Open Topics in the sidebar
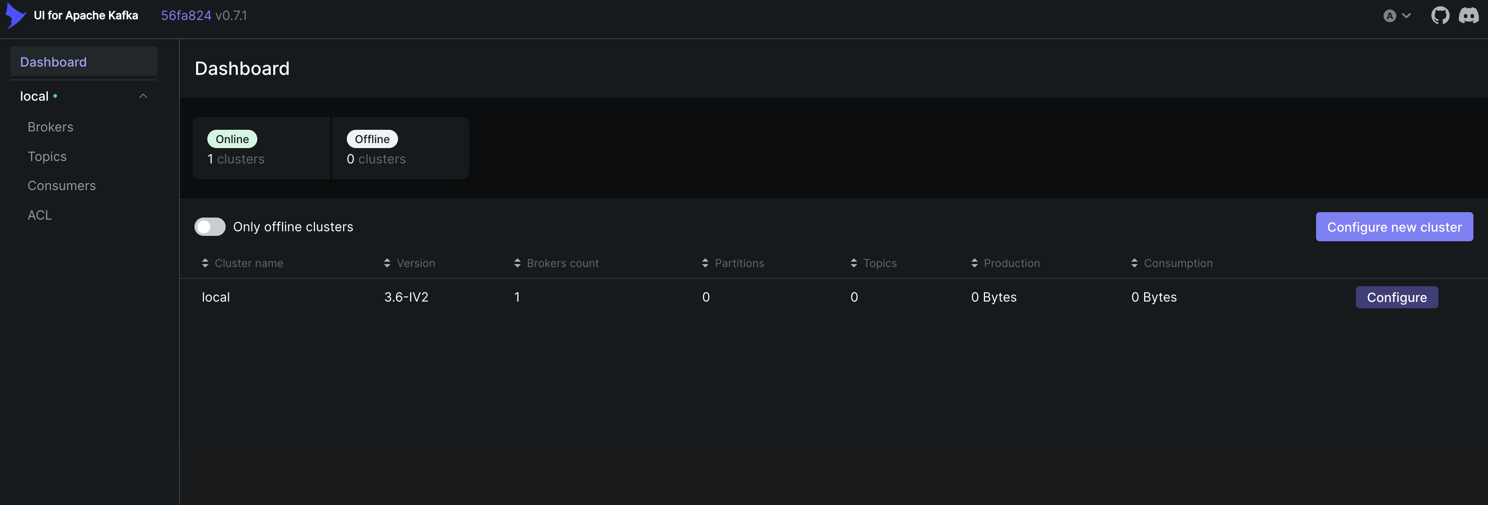Screen dimensions: 1488x505 tap(47, 156)
